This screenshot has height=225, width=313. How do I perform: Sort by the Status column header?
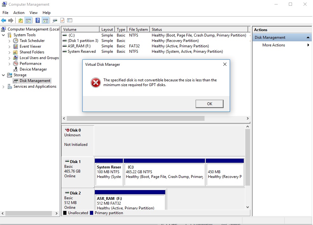[199, 29]
